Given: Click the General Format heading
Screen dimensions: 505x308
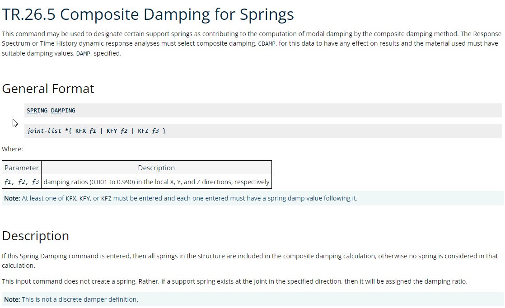Looking at the screenshot, I should pyautogui.click(x=48, y=89).
